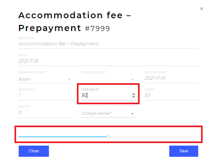Click the filled blue slider track

click(x=63, y=136)
